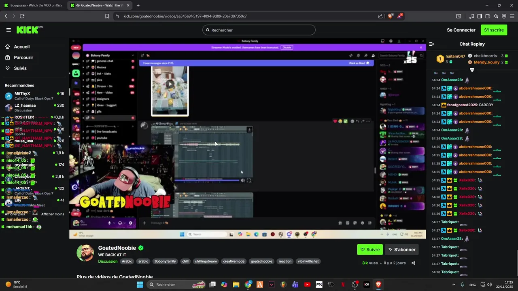518x291 pixels.
Task: Open GoatedNoobie channel avatar
Action: click(x=85, y=253)
